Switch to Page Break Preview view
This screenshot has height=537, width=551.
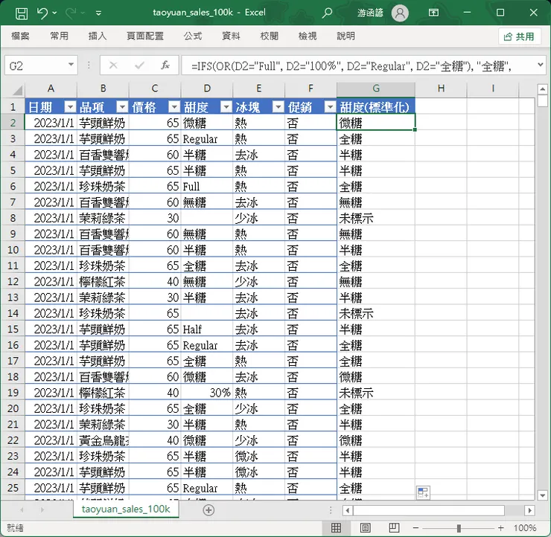392,528
